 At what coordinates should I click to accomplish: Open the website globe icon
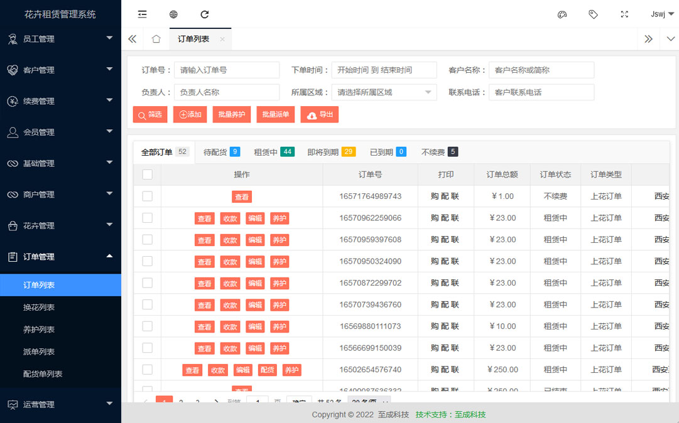[x=173, y=14]
